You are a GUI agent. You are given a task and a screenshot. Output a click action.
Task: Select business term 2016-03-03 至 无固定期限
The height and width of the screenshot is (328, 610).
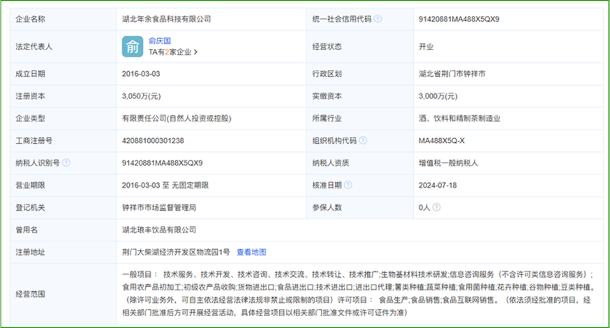[165, 185]
